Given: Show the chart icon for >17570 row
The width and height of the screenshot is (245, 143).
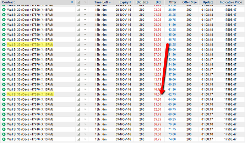Looking at the screenshot, I should (78, 90).
